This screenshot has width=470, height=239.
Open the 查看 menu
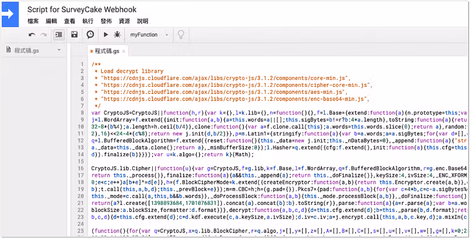click(x=69, y=21)
